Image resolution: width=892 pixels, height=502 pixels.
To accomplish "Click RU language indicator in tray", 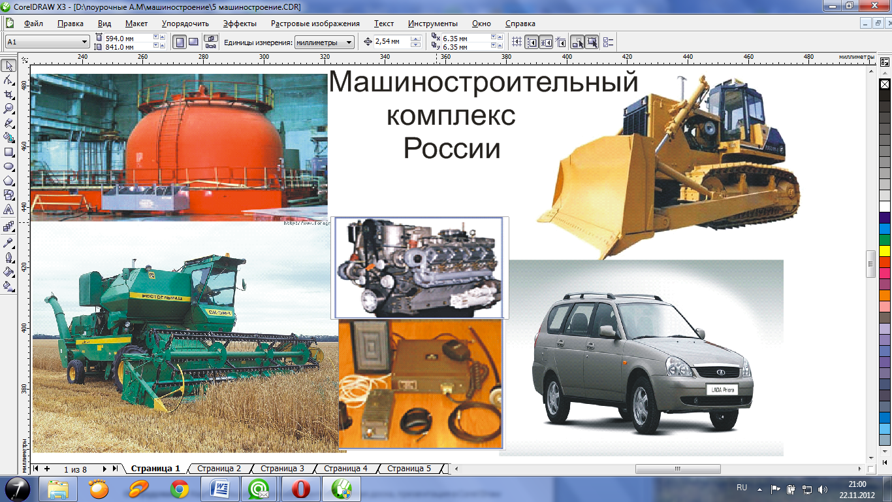I will (x=742, y=488).
